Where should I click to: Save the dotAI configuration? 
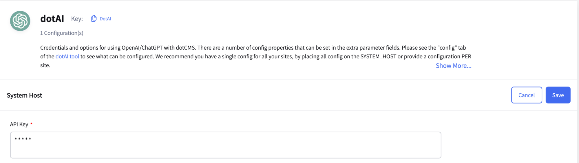(x=558, y=95)
